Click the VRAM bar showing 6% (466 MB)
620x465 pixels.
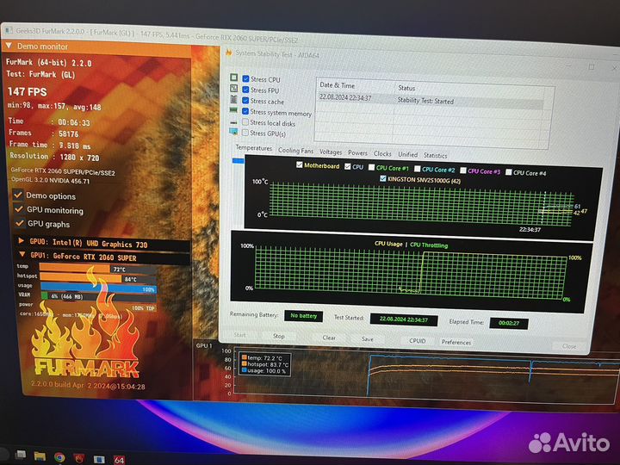click(x=98, y=296)
